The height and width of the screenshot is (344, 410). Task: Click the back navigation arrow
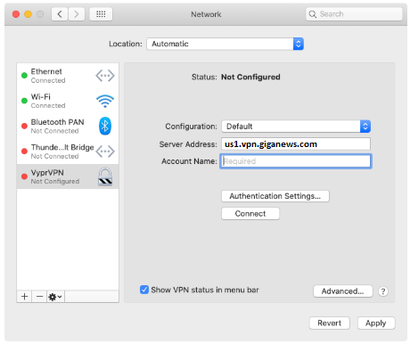tap(60, 14)
